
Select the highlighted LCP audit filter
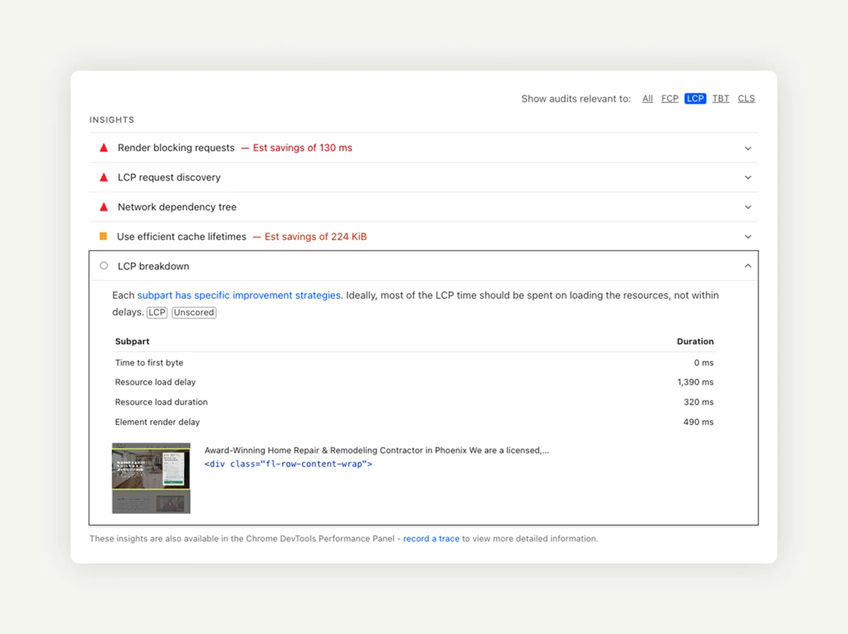(695, 99)
